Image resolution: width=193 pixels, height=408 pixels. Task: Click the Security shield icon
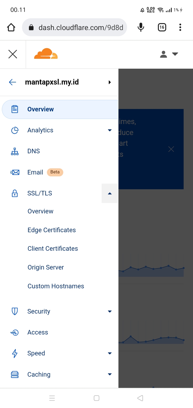point(15,311)
